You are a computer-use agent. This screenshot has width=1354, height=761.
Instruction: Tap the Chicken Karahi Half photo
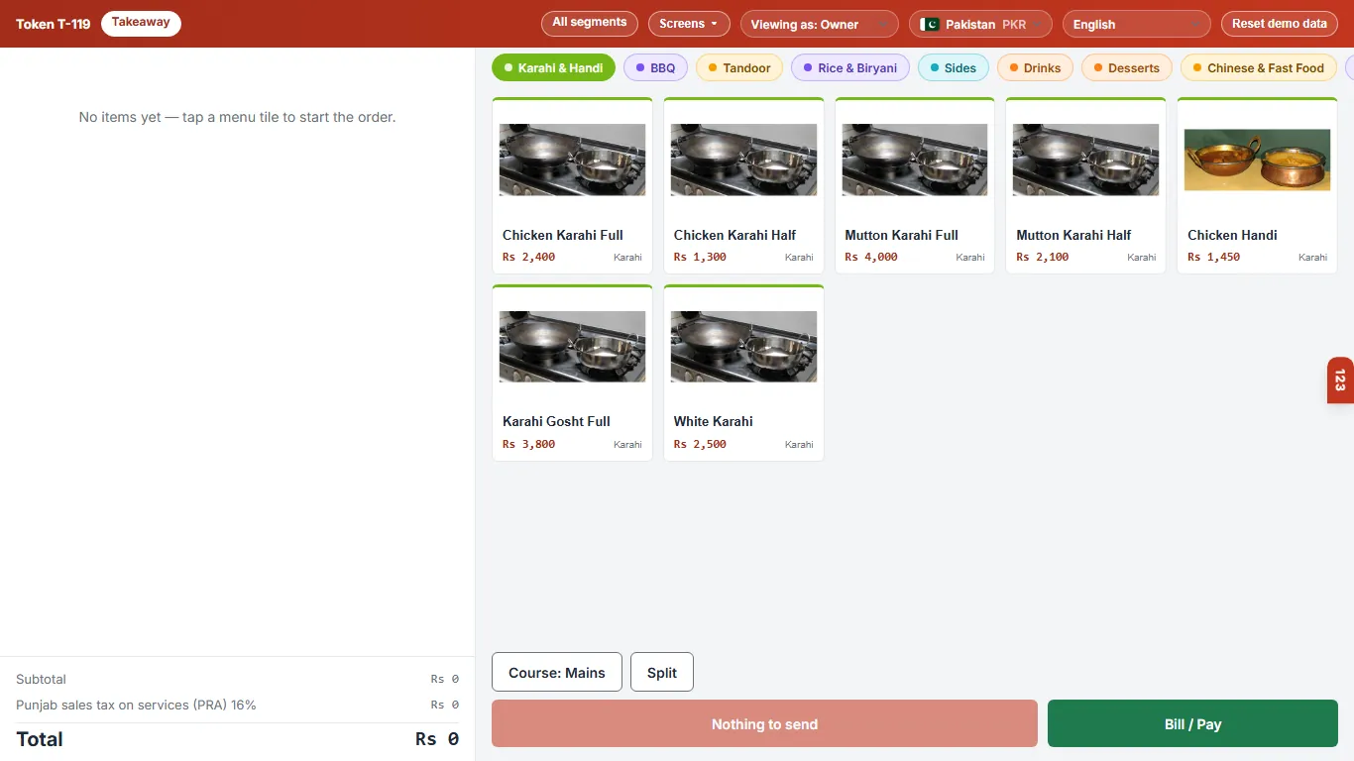pos(744,160)
